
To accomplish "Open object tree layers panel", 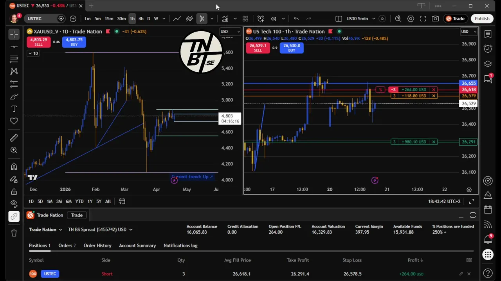I will pyautogui.click(x=488, y=64).
